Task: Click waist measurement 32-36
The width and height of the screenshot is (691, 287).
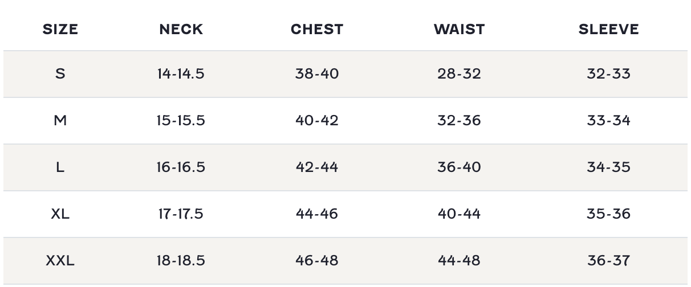Action: tap(459, 121)
